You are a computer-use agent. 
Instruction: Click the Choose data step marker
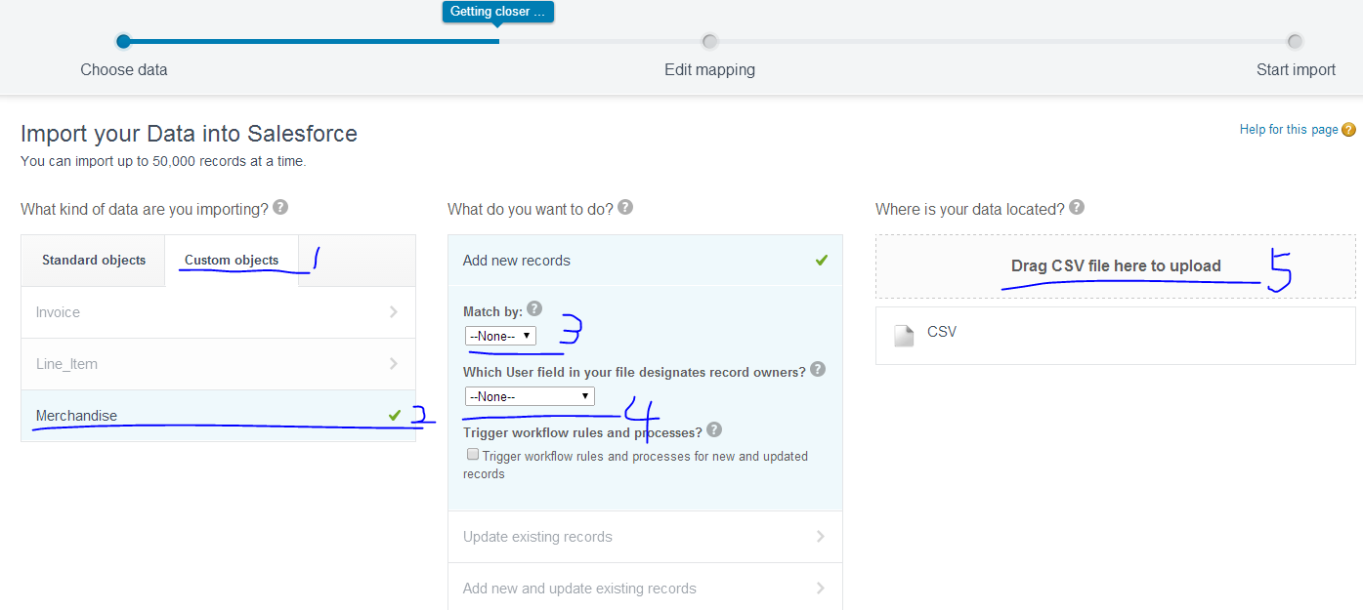tap(123, 41)
